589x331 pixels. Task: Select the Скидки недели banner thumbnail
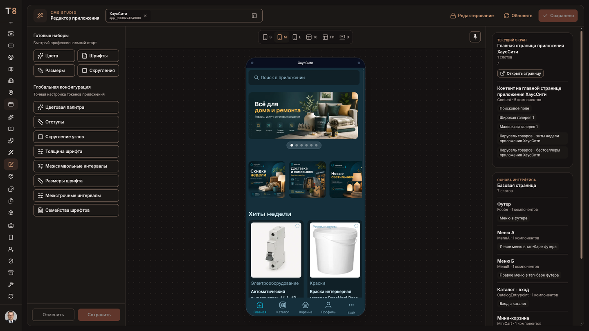click(x=267, y=180)
